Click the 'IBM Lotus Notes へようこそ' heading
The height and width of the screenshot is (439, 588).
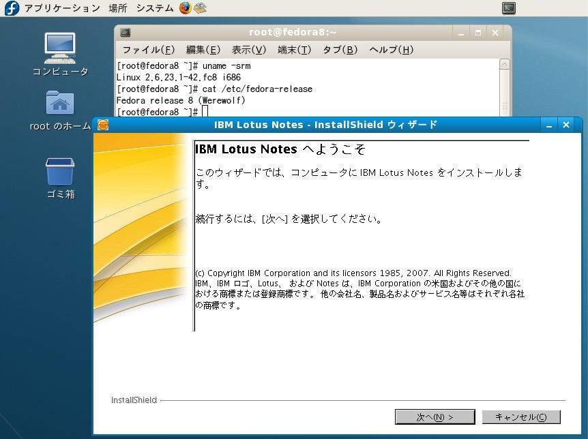point(280,149)
